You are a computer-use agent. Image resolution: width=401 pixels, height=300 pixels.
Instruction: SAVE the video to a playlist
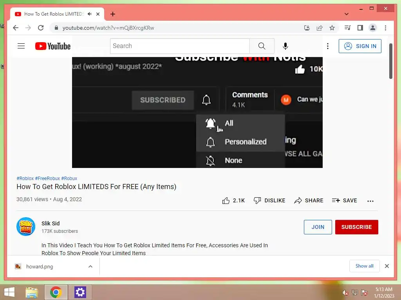(x=344, y=200)
